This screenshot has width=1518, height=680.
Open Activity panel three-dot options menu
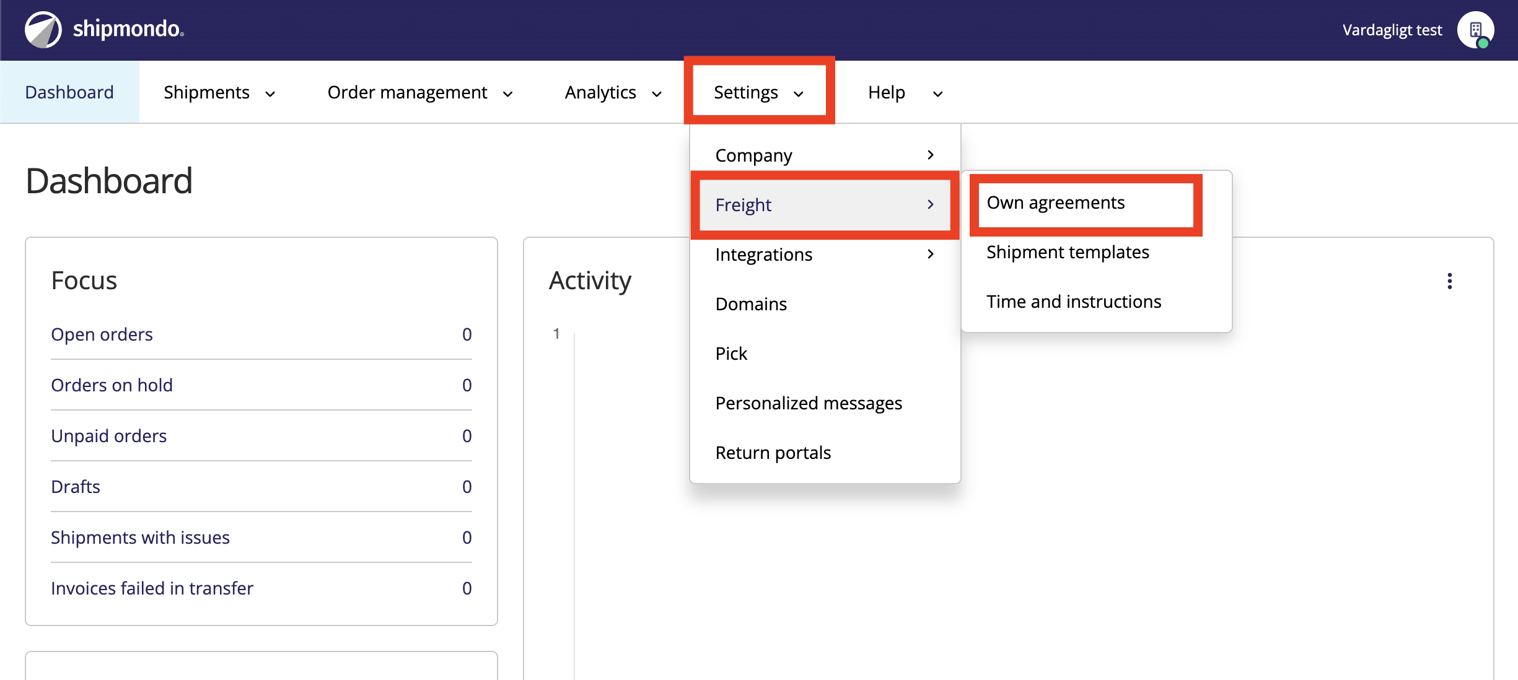click(x=1449, y=281)
